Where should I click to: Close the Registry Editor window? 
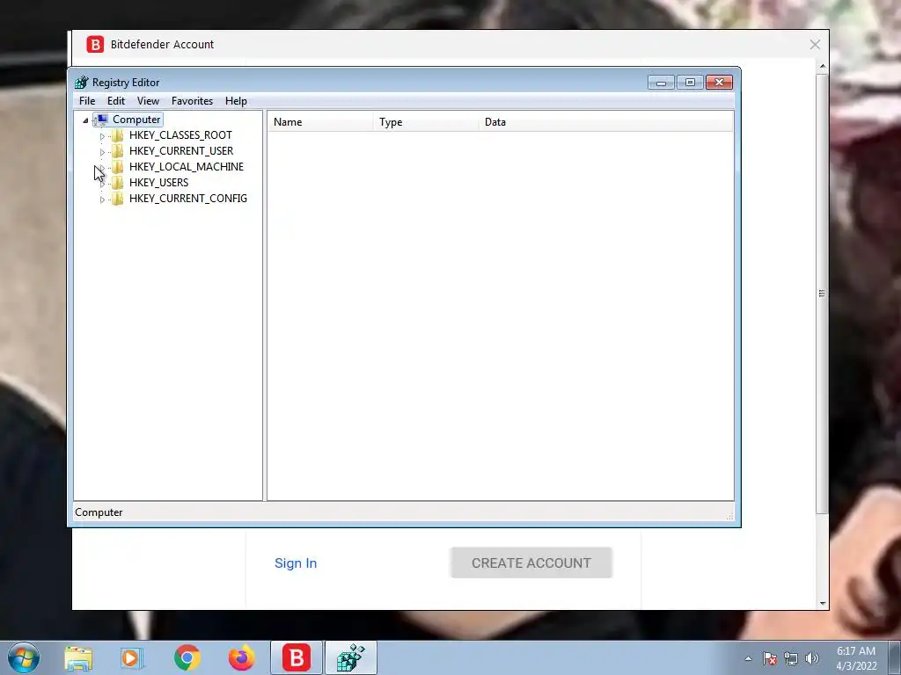(x=719, y=83)
